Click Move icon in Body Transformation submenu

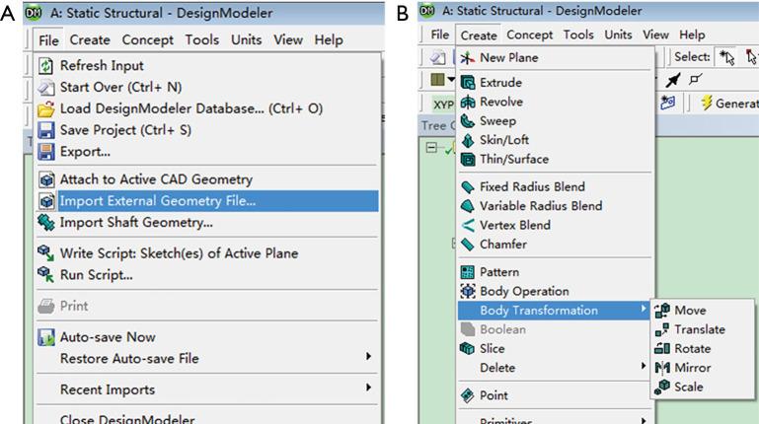662,311
